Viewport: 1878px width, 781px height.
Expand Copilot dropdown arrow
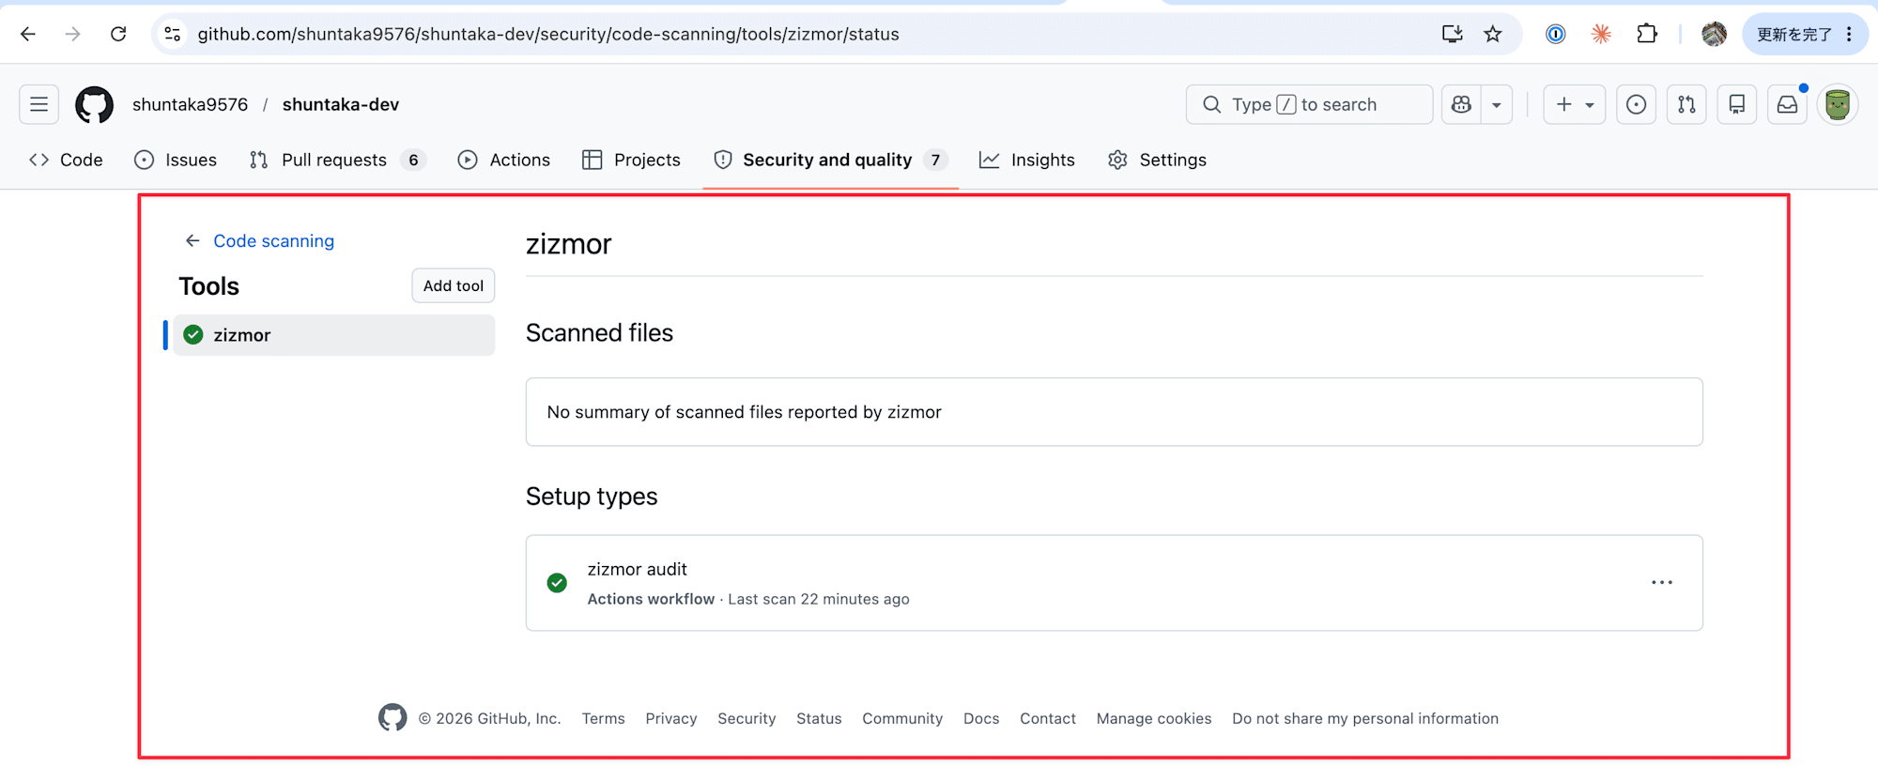pos(1497,104)
